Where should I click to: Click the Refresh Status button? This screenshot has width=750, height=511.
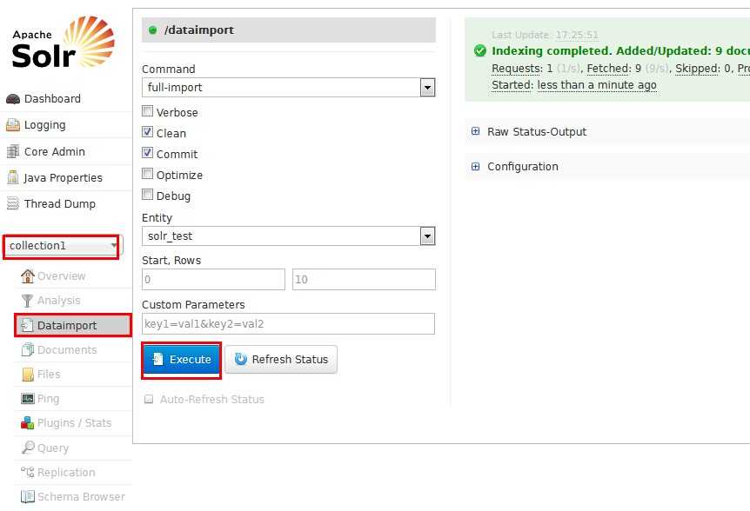click(x=281, y=360)
